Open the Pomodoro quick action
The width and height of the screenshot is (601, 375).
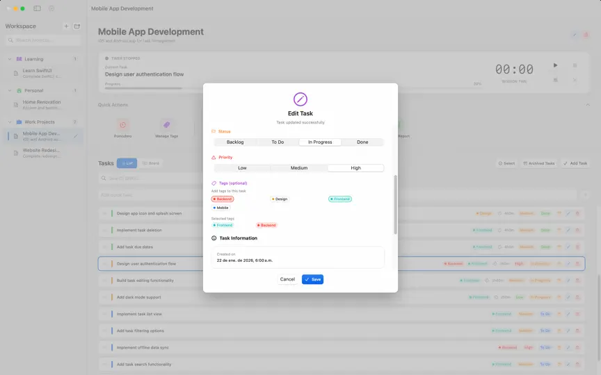122,128
